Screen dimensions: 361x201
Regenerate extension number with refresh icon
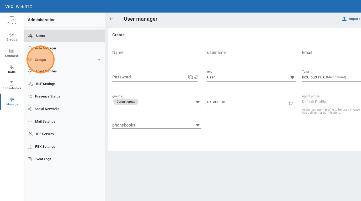pos(291,103)
